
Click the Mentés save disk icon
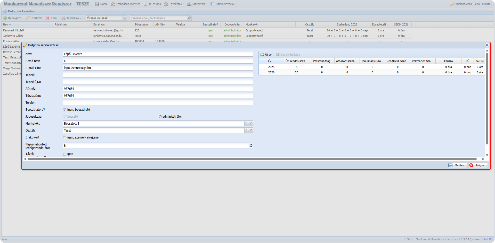[450, 165]
